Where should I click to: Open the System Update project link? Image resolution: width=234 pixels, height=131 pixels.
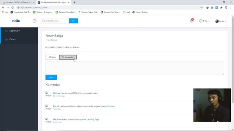[107, 106]
